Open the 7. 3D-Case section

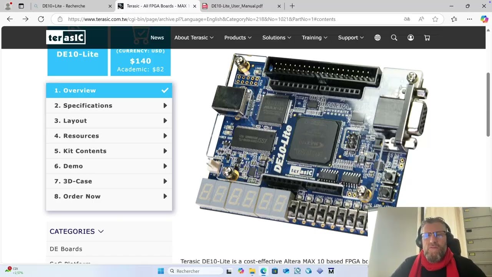point(109,181)
